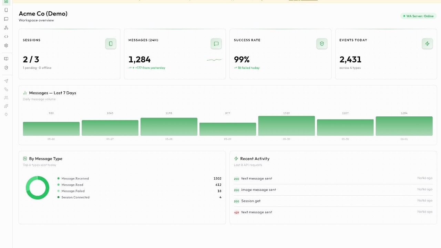Viewport: 441px width, 248px height.
Task: Click the phone icon on Sessions card
Action: 111,44
